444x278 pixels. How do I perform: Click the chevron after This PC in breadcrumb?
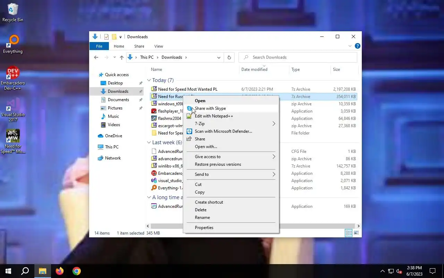pos(157,57)
